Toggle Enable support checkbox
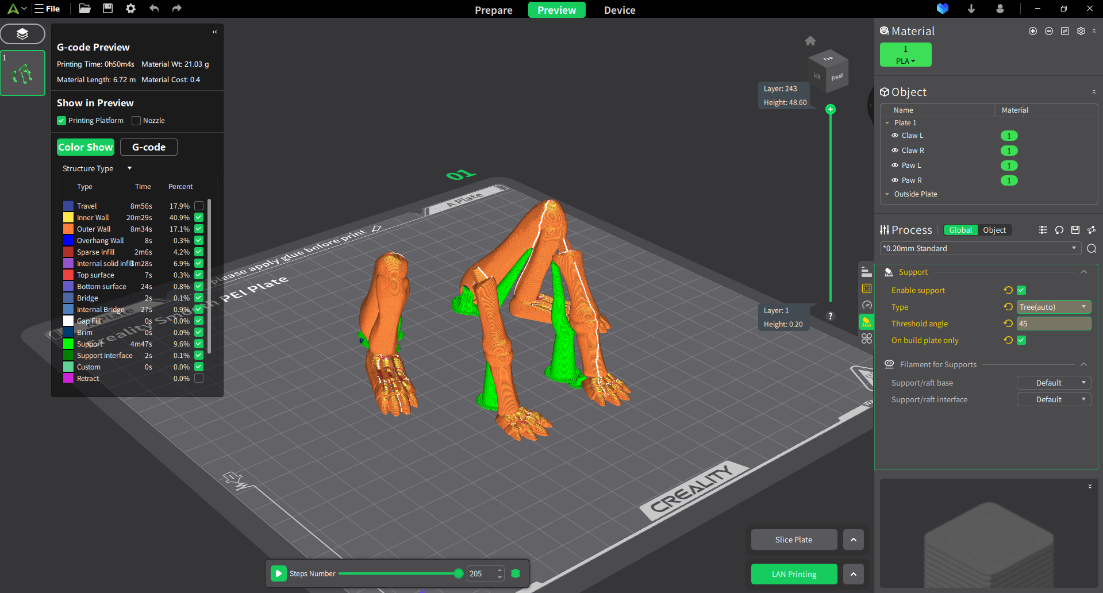The height and width of the screenshot is (593, 1103). pos(1021,290)
